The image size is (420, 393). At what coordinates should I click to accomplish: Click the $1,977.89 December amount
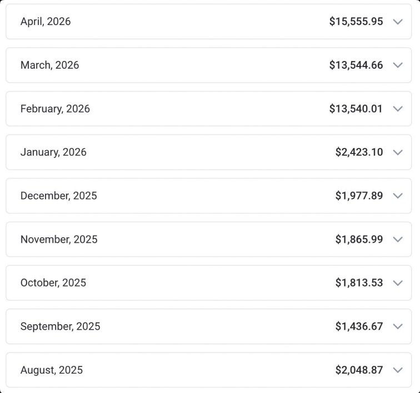click(359, 196)
